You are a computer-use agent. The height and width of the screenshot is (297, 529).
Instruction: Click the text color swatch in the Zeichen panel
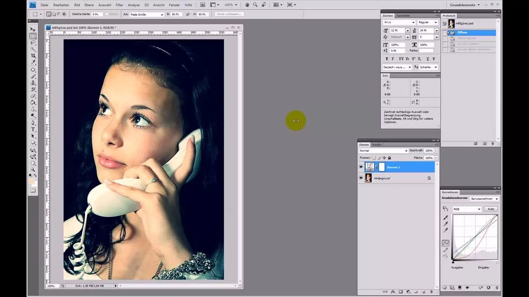(x=426, y=50)
